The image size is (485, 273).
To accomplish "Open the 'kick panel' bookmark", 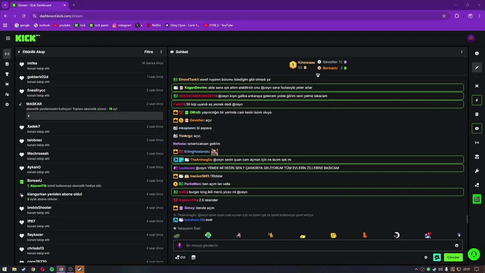I will (x=99, y=25).
